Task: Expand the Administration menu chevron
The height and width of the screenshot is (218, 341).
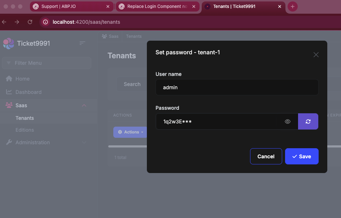Action: pyautogui.click(x=84, y=142)
